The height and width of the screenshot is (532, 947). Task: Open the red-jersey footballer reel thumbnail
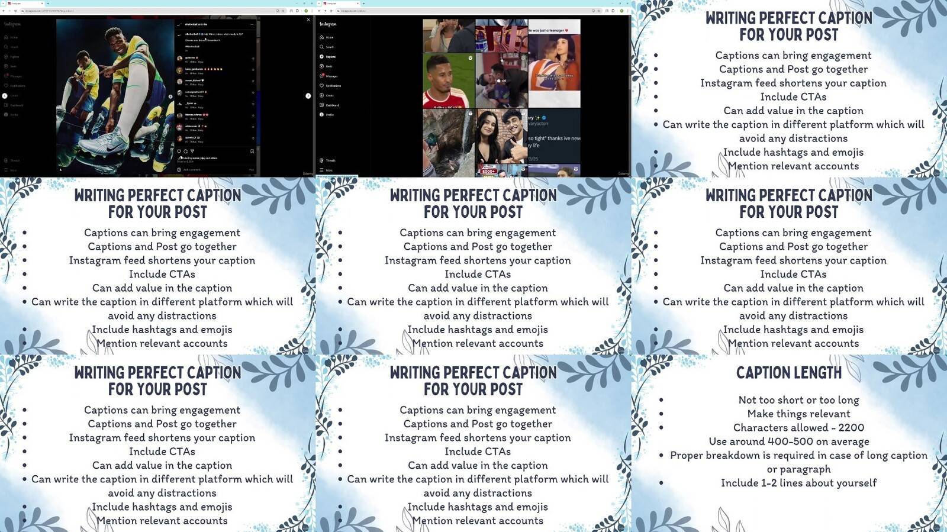pyautogui.click(x=449, y=80)
